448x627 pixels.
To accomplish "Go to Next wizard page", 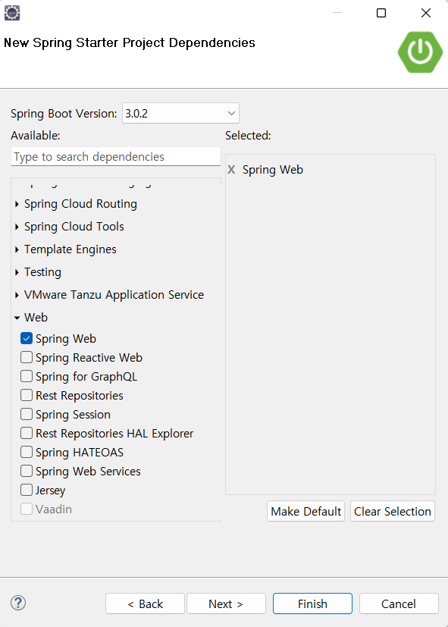I will tap(226, 603).
